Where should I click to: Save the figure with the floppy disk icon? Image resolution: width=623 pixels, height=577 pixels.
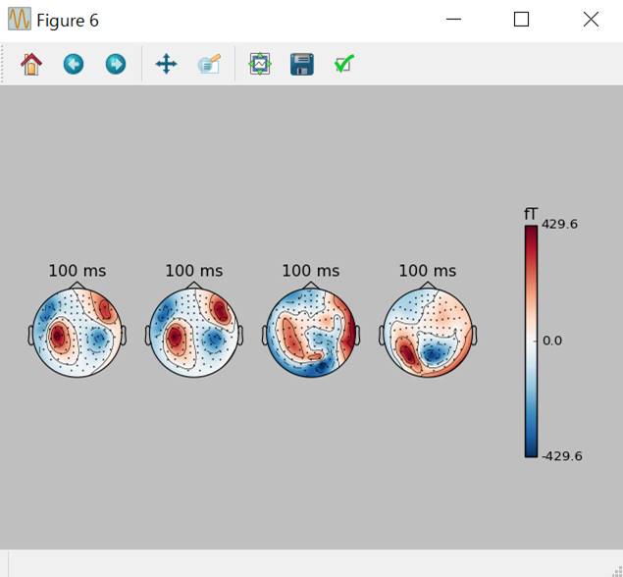pos(302,65)
